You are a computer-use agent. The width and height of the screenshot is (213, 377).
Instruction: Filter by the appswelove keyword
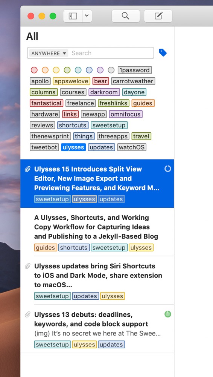pyautogui.click(x=72, y=81)
